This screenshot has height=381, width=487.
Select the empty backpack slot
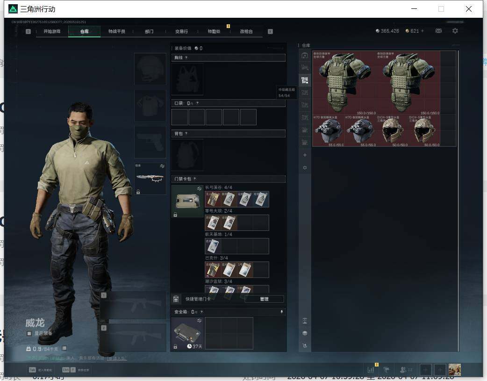(187, 155)
